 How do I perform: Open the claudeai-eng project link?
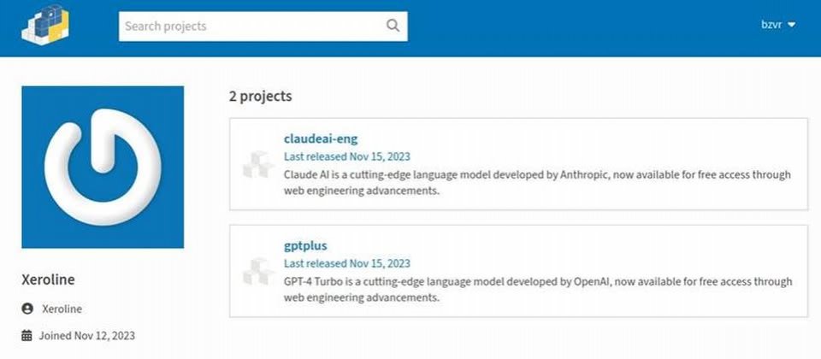pos(321,138)
